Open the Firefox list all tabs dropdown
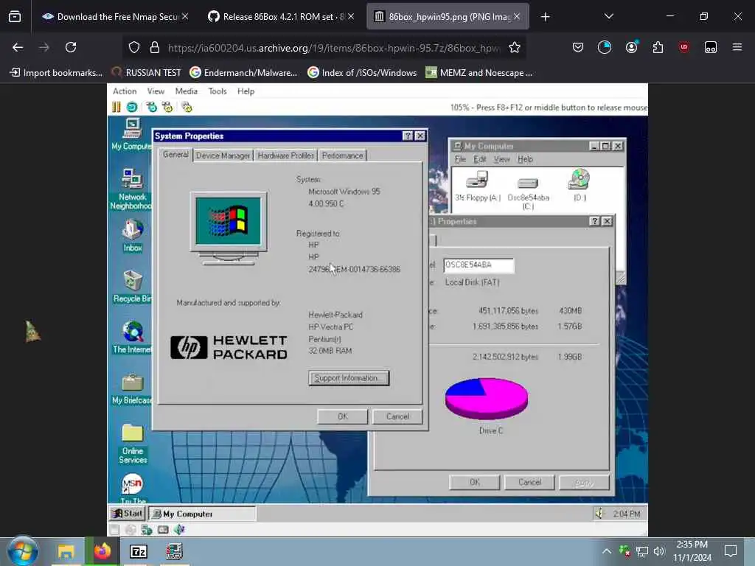The height and width of the screenshot is (566, 755). (608, 16)
